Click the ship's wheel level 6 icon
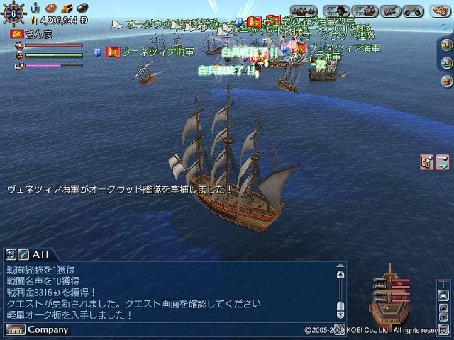This screenshot has width=454, height=340. pyautogui.click(x=13, y=13)
